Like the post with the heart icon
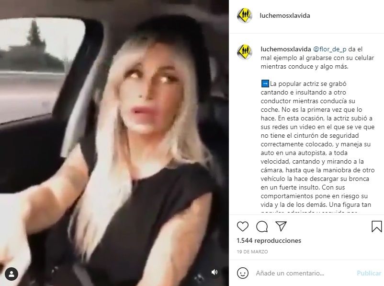The image size is (384, 286). [x=243, y=226]
